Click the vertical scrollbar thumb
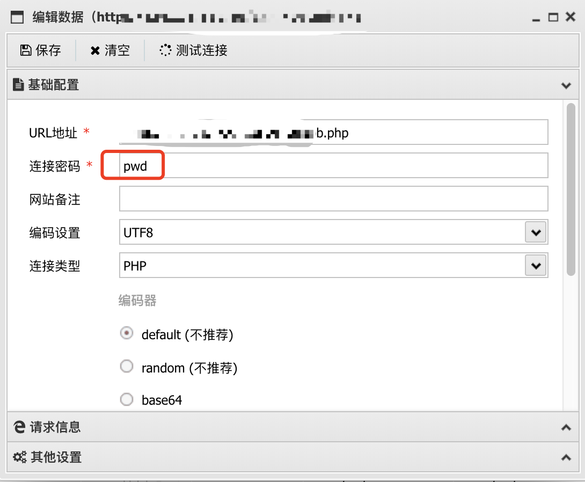 (571, 189)
